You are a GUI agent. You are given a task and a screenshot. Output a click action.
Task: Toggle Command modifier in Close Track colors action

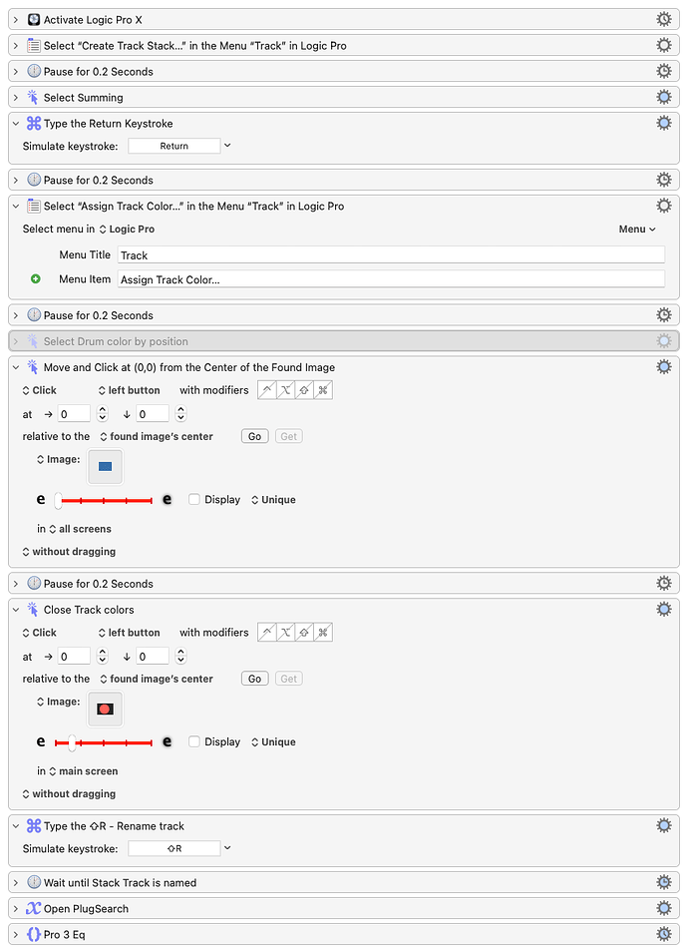tap(323, 632)
